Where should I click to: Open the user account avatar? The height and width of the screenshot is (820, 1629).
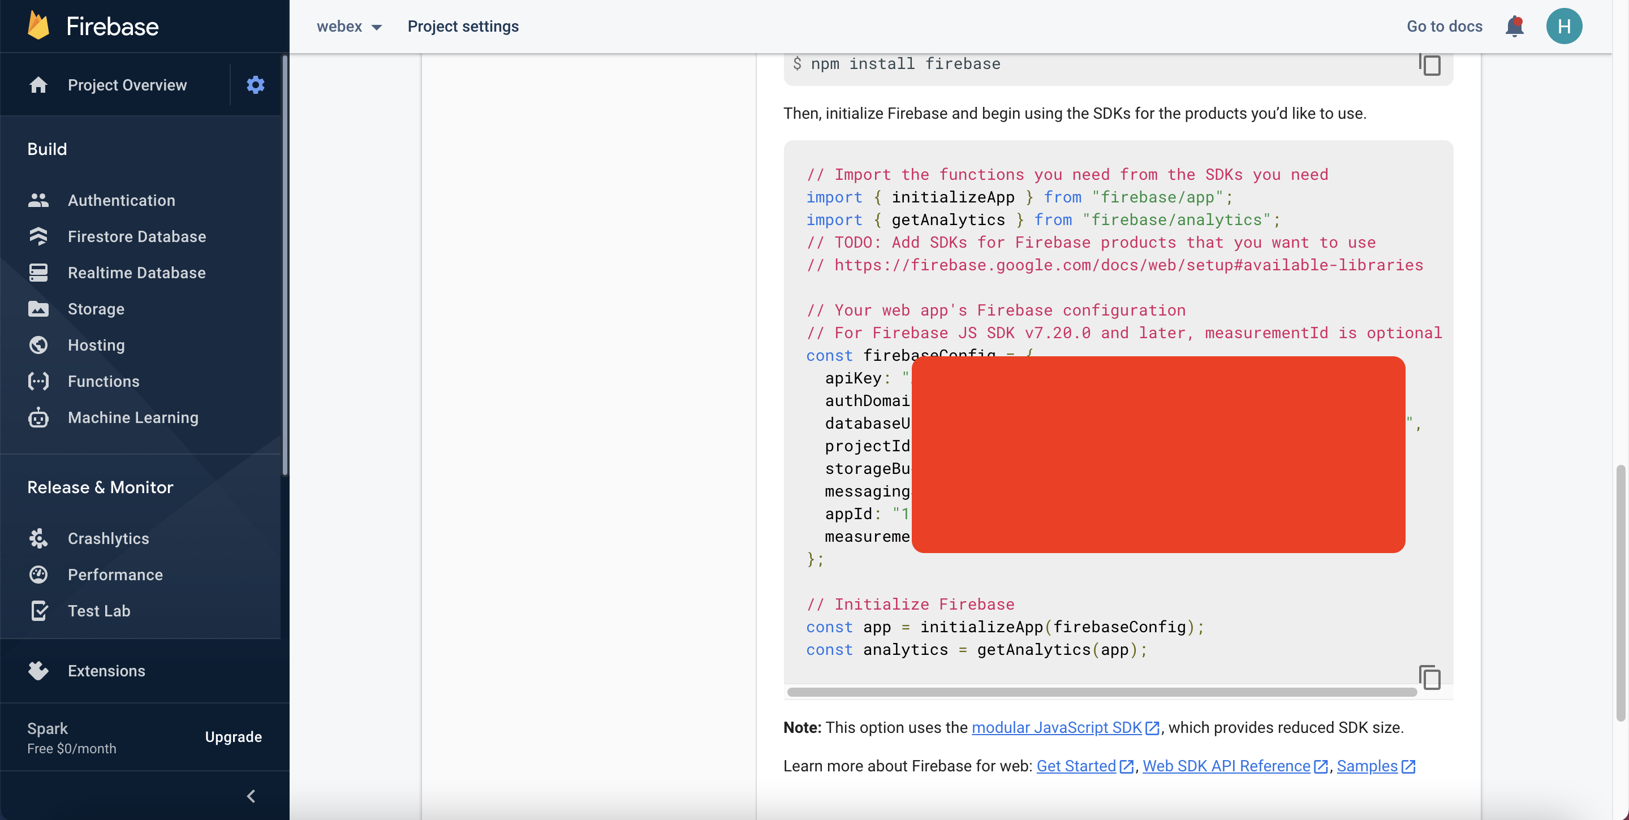tap(1564, 27)
